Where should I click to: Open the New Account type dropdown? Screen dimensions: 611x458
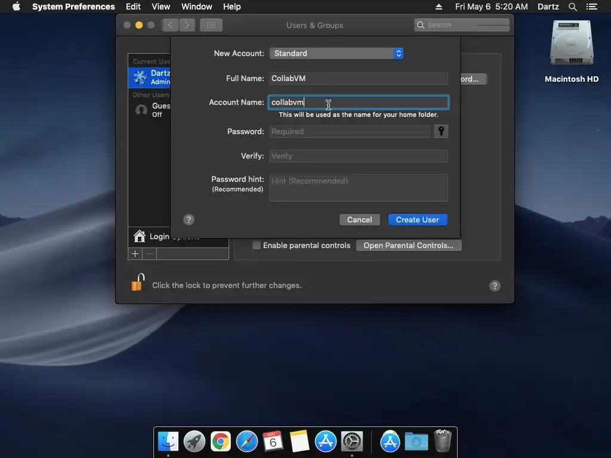pos(337,53)
